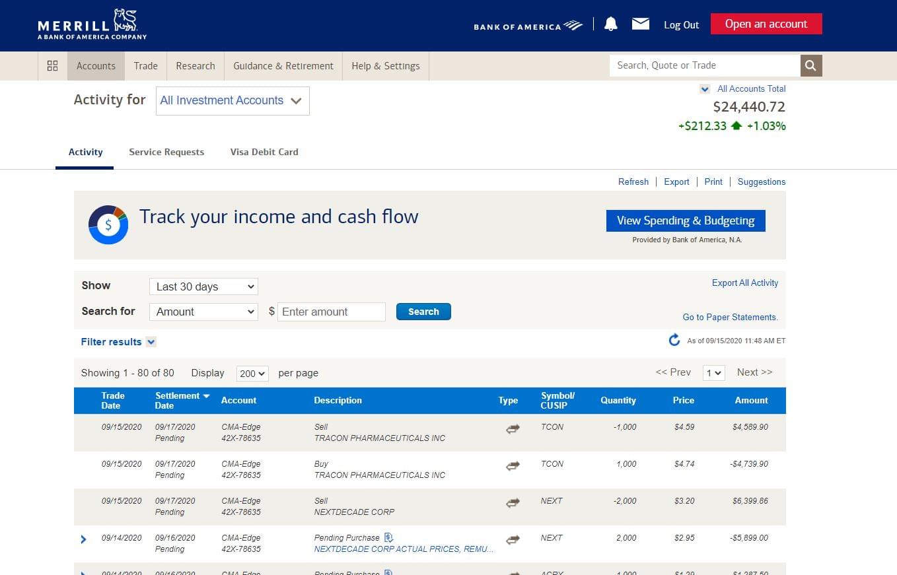
Task: Click the Export All Activity link
Action: (x=744, y=283)
